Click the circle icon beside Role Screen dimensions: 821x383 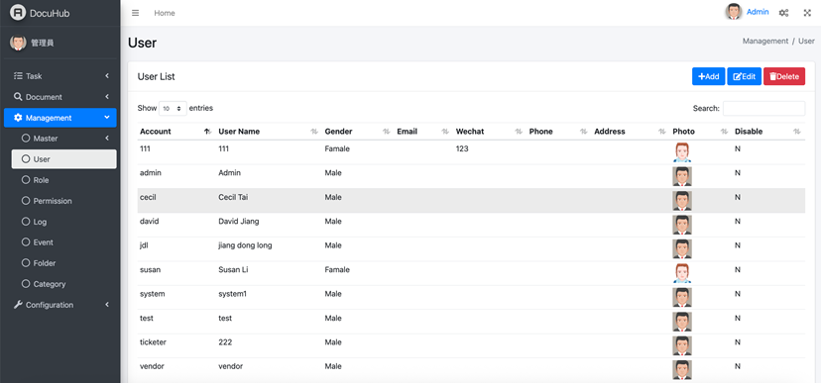[26, 180]
